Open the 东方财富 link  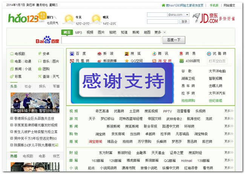pyautogui.click(x=106, y=153)
